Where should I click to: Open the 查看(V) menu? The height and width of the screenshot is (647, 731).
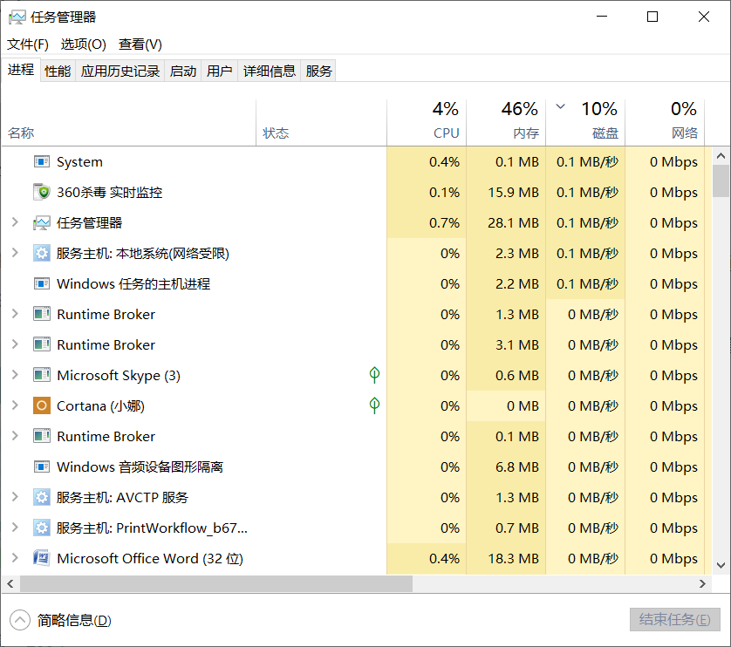[x=140, y=44]
